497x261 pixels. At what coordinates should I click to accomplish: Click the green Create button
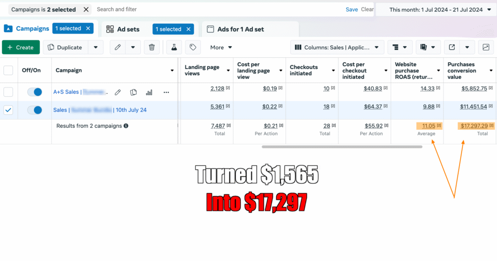pos(21,47)
